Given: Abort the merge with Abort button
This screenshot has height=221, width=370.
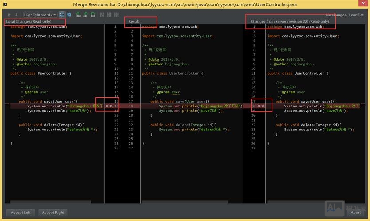Looking at the screenshot, I should pyautogui.click(x=355, y=212).
